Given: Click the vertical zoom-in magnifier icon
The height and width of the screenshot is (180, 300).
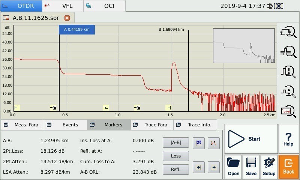Looking at the screenshot, I should click(x=288, y=71).
